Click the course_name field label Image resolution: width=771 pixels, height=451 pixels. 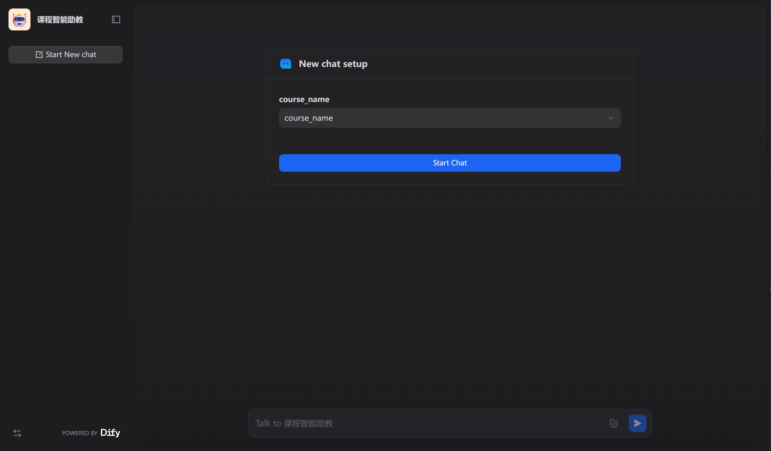[304, 99]
